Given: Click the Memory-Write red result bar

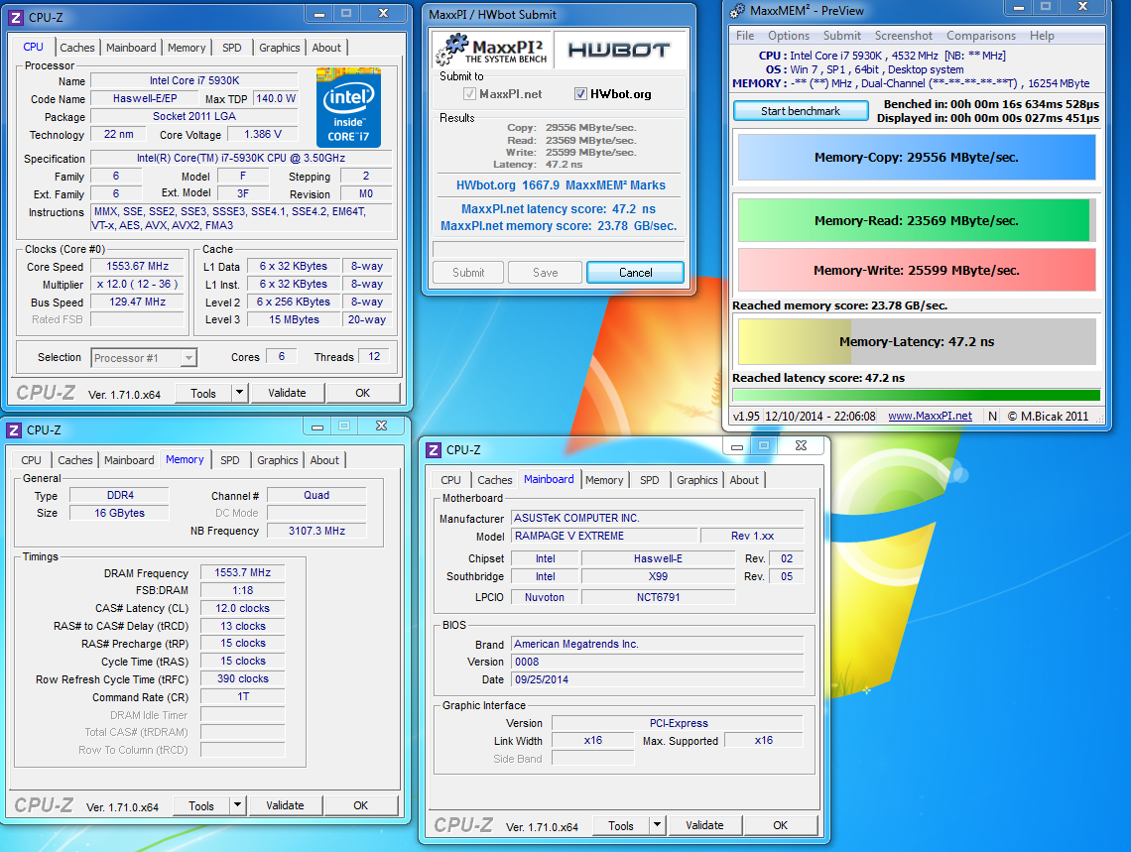Looking at the screenshot, I should (917, 271).
